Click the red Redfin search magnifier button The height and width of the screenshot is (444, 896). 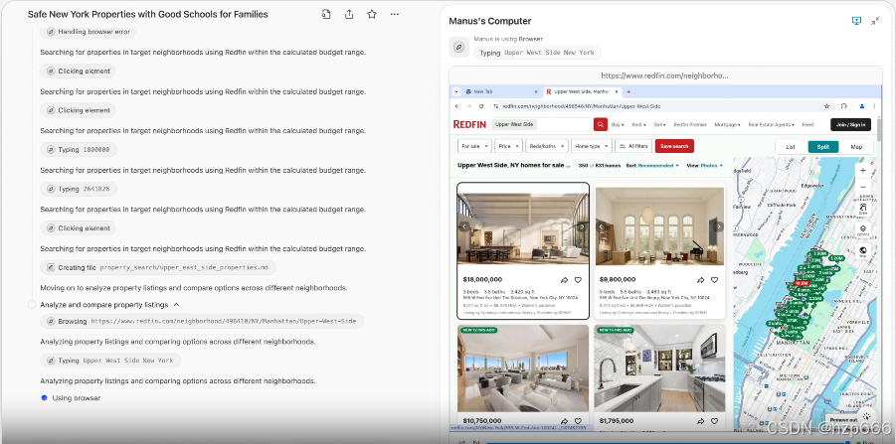tap(601, 124)
